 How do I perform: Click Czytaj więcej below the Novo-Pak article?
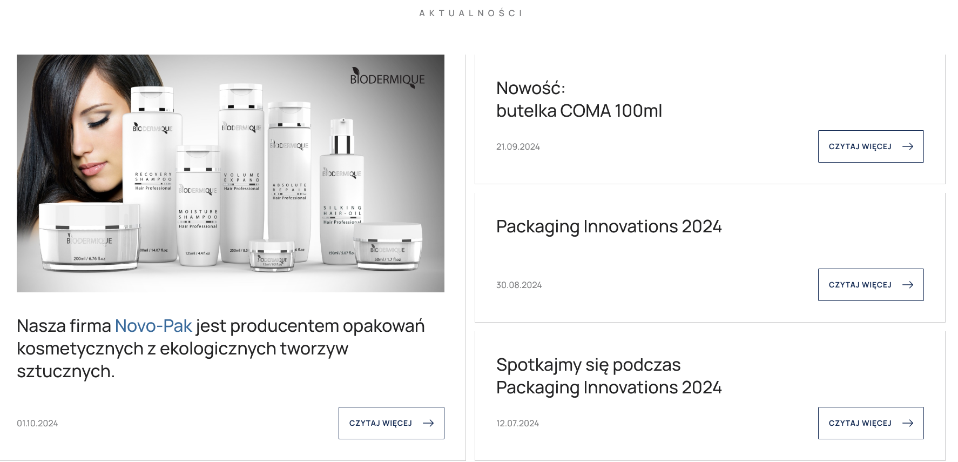click(x=391, y=423)
